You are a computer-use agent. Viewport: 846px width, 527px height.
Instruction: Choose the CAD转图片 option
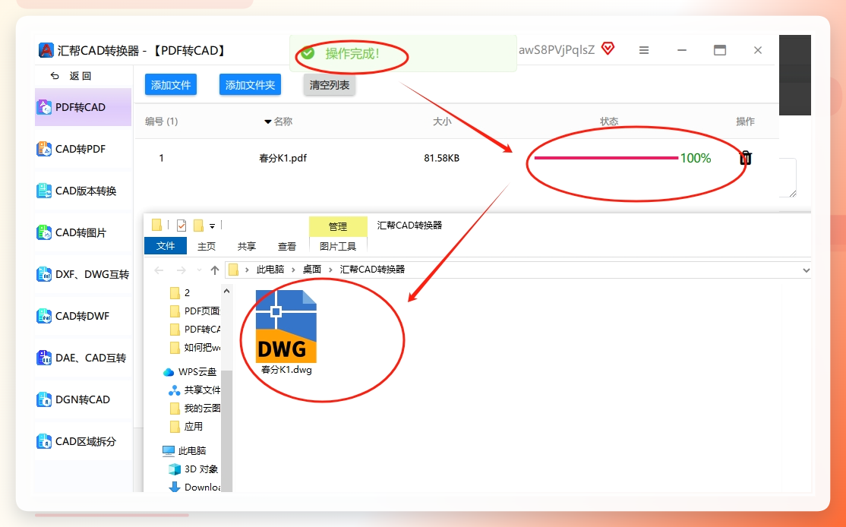(83, 232)
